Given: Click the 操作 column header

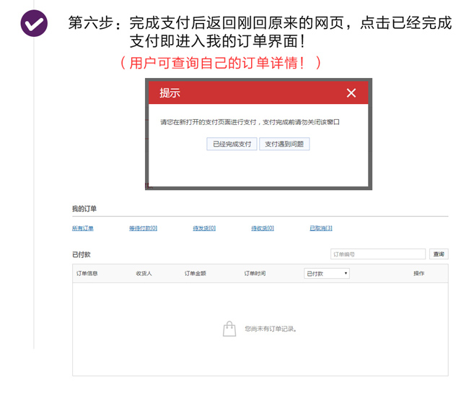Looking at the screenshot, I should [418, 274].
